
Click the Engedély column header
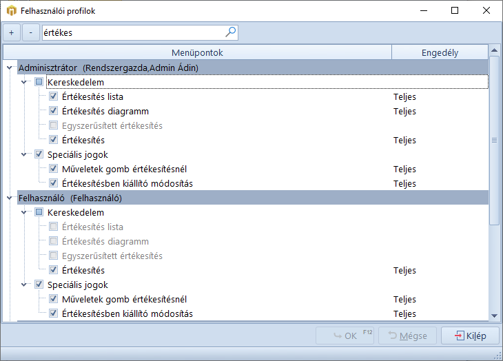[440, 52]
